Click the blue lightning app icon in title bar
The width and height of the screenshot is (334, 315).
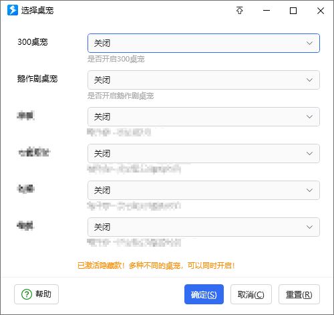(13, 10)
